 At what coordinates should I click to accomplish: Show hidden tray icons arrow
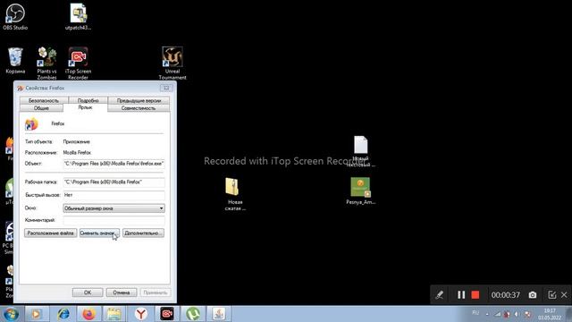tap(487, 314)
